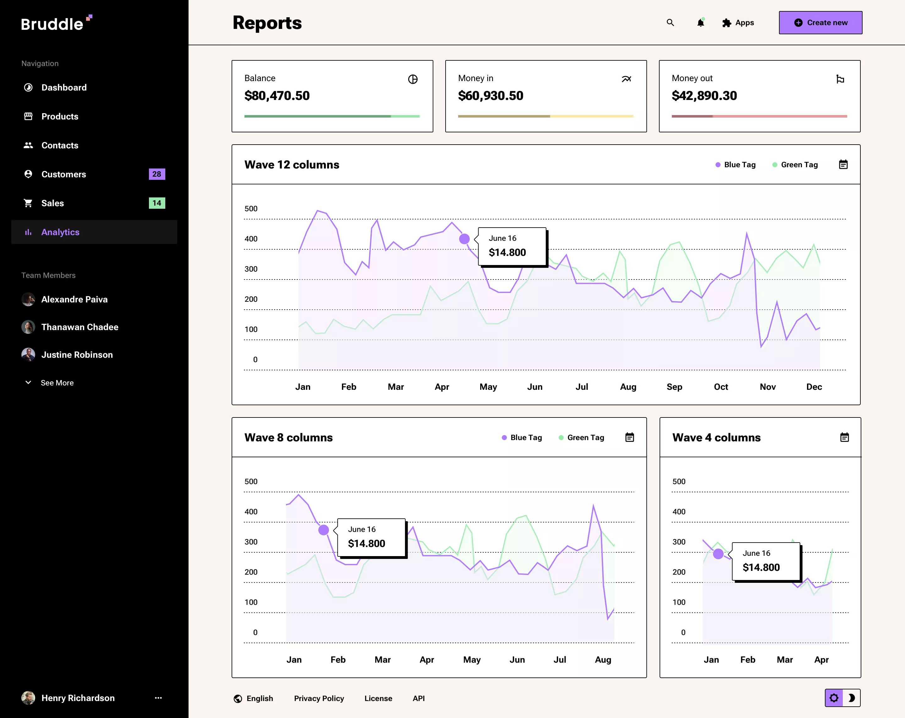This screenshot has width=905, height=718.
Task: Open the calendar picker on Wave 4 columns
Action: pos(845,437)
